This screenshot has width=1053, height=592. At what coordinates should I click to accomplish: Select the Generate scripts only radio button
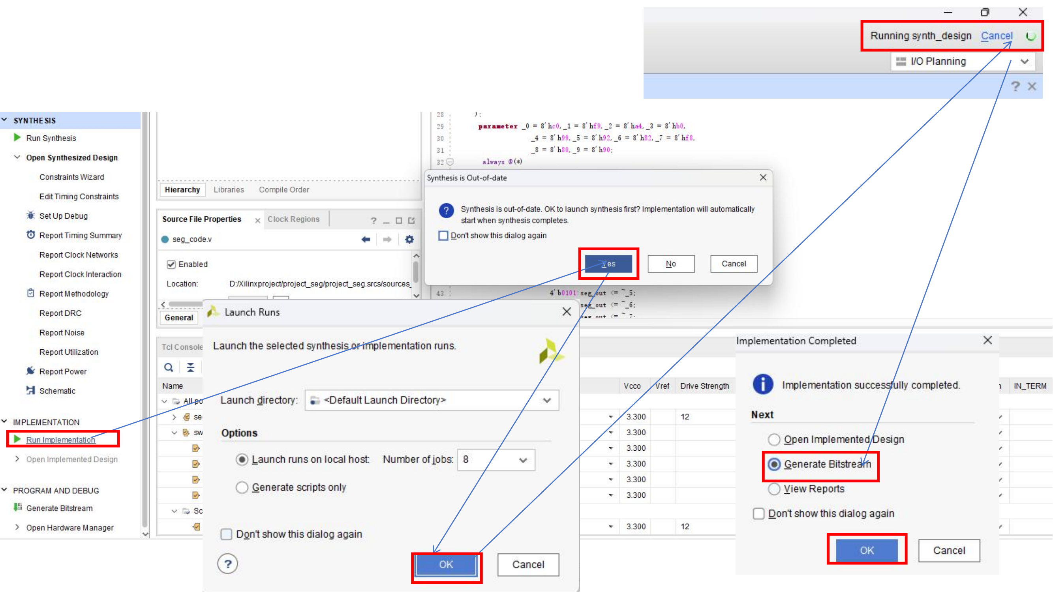coord(242,487)
